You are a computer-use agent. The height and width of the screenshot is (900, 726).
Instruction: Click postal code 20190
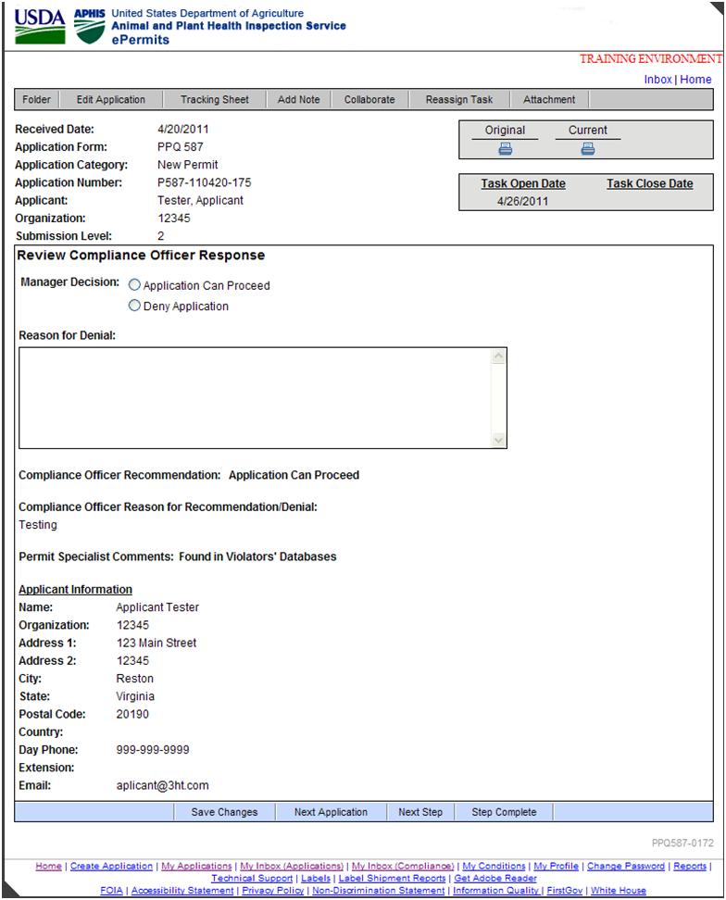[x=132, y=714]
